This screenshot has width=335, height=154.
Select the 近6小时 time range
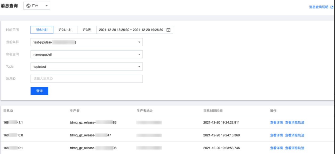(42, 30)
